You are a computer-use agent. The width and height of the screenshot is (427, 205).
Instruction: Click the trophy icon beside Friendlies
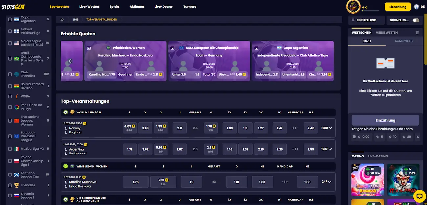(x=17, y=185)
